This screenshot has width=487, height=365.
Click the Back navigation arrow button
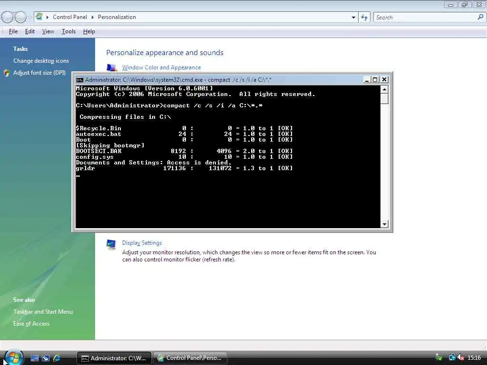pos(8,18)
